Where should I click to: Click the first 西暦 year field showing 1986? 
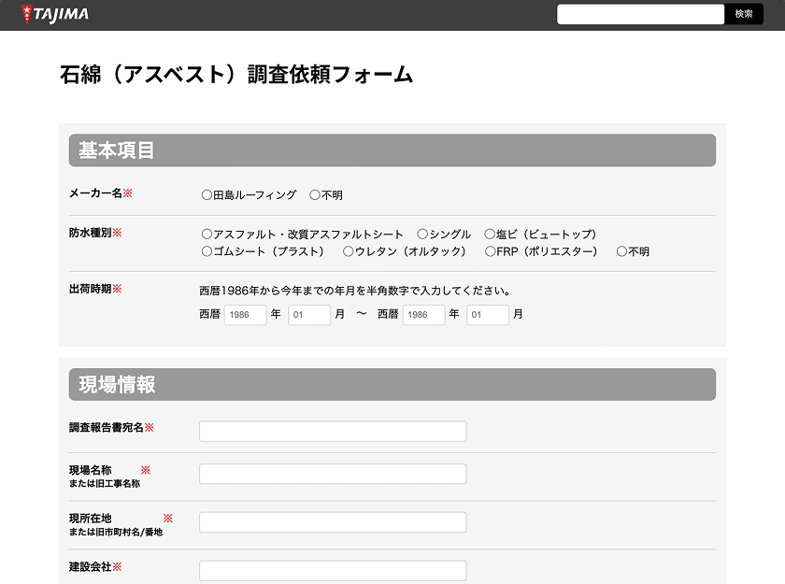coord(245,315)
